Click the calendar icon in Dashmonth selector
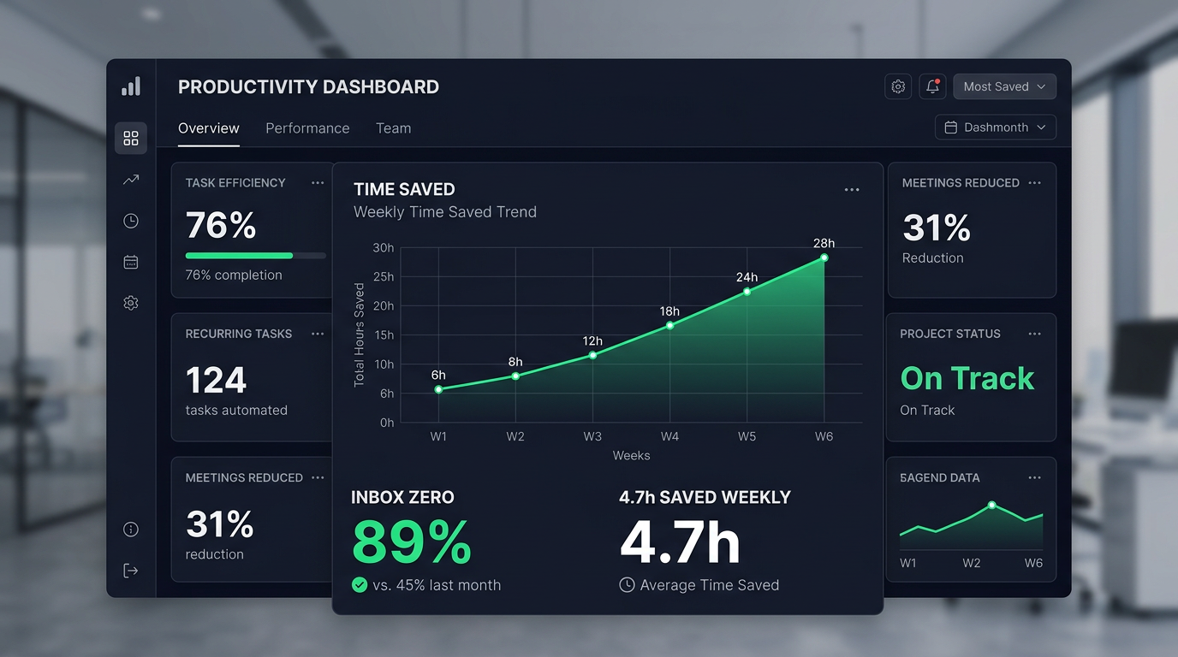The height and width of the screenshot is (657, 1178). pos(950,127)
